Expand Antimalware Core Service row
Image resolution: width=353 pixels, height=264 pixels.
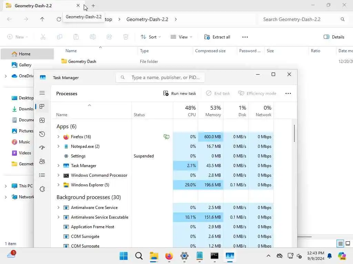[x=58, y=208]
